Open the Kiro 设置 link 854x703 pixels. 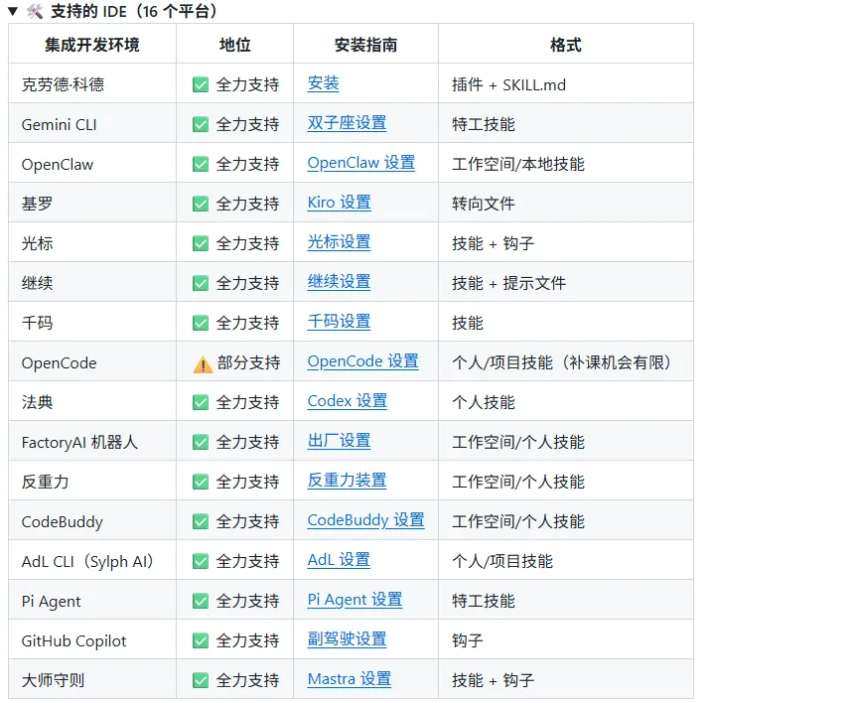(339, 203)
